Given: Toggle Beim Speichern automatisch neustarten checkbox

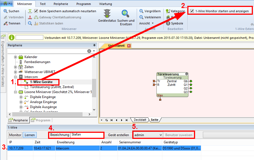Looking at the screenshot, I should click(36, 11).
